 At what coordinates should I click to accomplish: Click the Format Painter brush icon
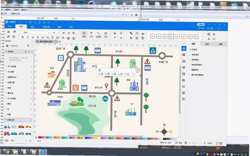point(14,32)
